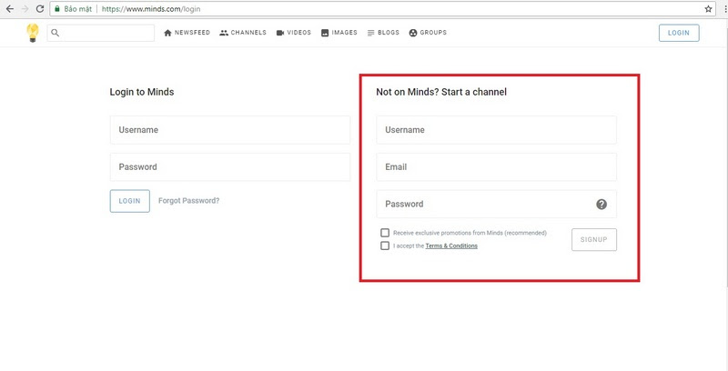The image size is (728, 371).
Task: Open the Chrome three-dot menu
Action: (724, 9)
